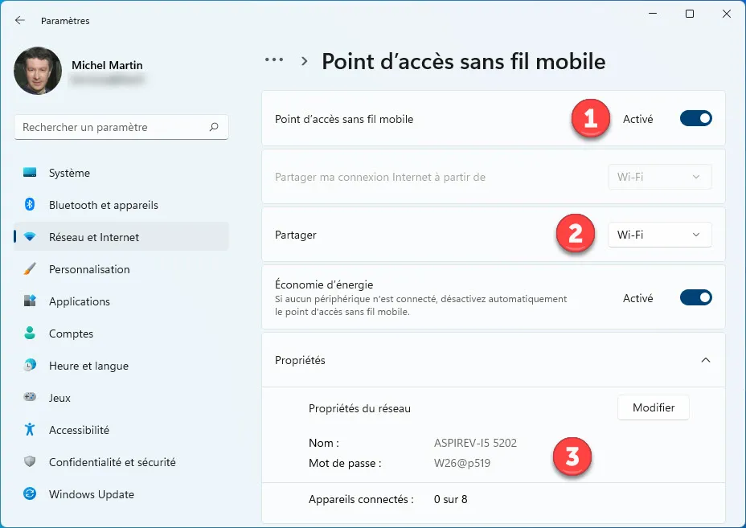Click the Modifier button
This screenshot has width=746, height=528.
[x=653, y=407]
